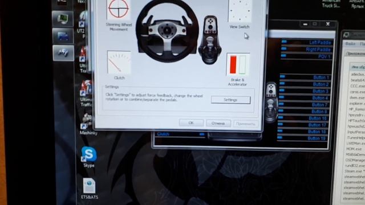Click the gear shifter image in the dialog
Screen dimensions: 365x205
point(210,40)
